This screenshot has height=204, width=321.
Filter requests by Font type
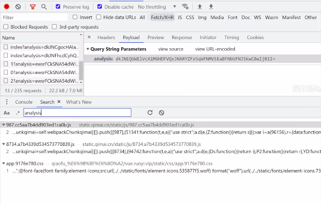[x=233, y=17]
